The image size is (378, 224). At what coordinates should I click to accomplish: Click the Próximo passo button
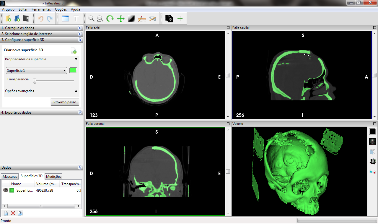(x=65, y=102)
